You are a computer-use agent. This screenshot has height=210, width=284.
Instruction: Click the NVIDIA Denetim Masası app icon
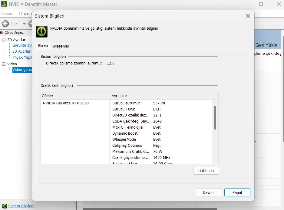pyautogui.click(x=4, y=4)
